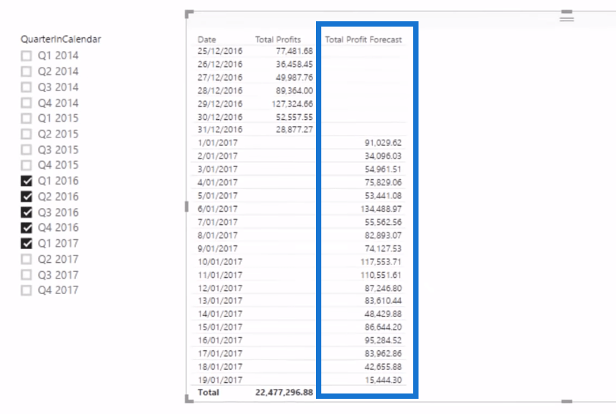Uncheck the Q1 2017 quarter checkbox
This screenshot has height=414, width=616.
pos(27,244)
